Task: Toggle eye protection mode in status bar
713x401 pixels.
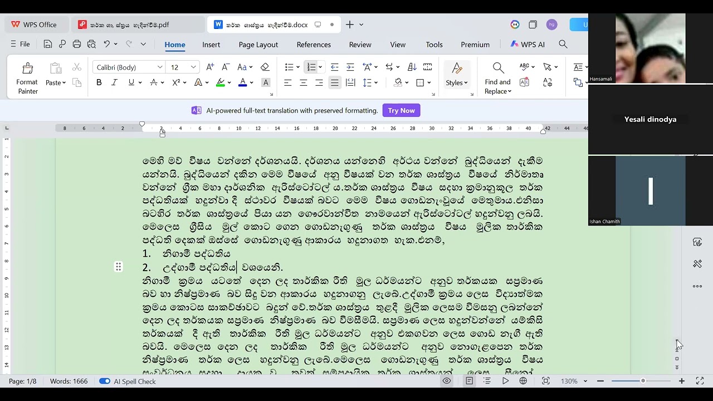Action: click(447, 381)
